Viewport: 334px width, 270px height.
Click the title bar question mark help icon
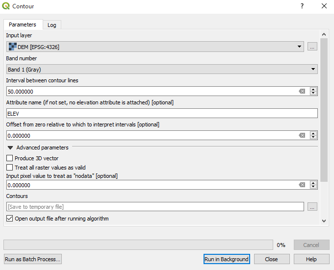[302, 6]
